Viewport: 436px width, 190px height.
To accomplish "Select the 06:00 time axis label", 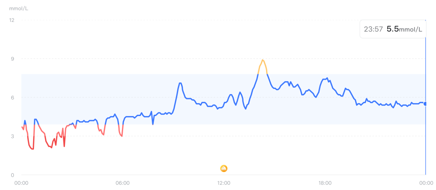I will (x=122, y=183).
